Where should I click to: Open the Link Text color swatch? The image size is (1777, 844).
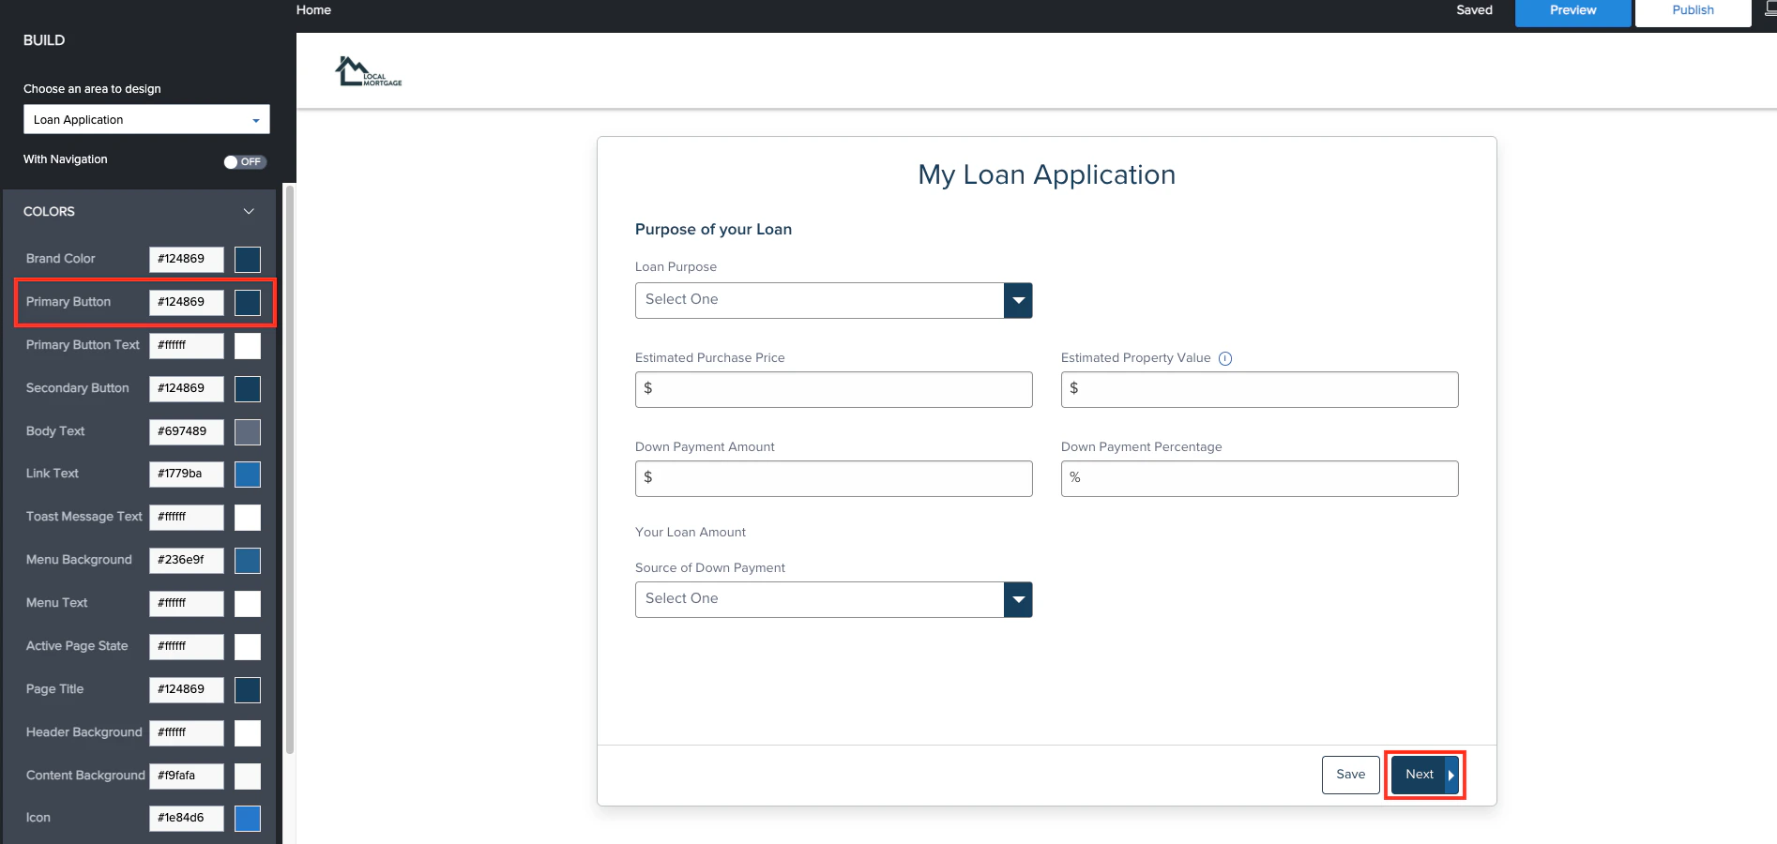247,475
